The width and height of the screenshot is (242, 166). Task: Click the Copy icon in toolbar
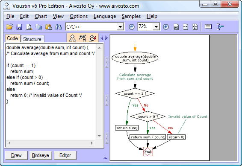(39, 27)
